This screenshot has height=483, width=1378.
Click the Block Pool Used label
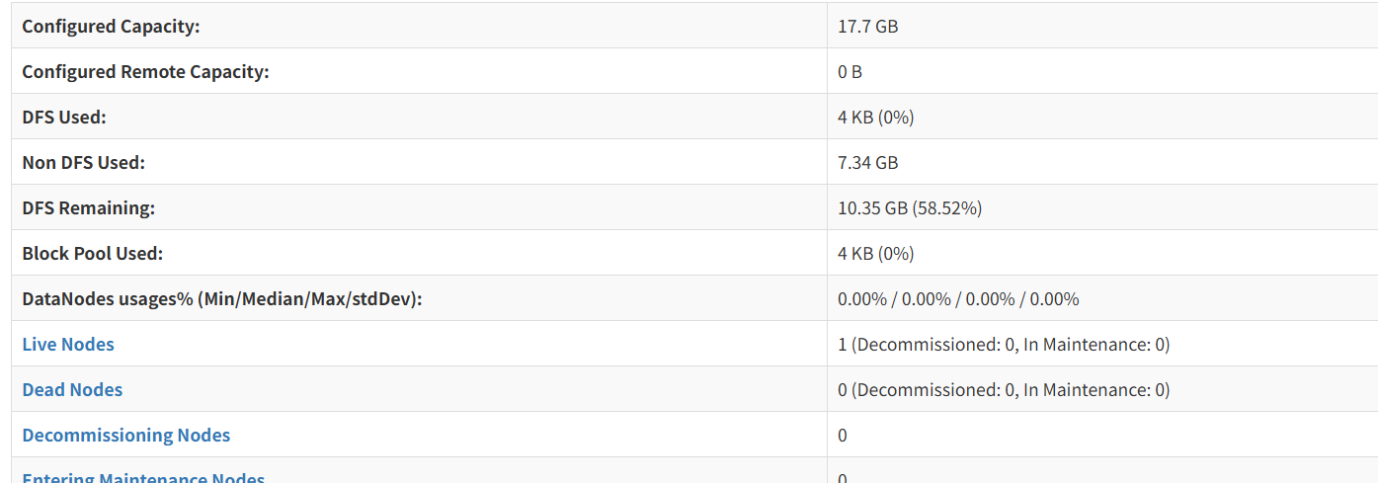(x=92, y=254)
